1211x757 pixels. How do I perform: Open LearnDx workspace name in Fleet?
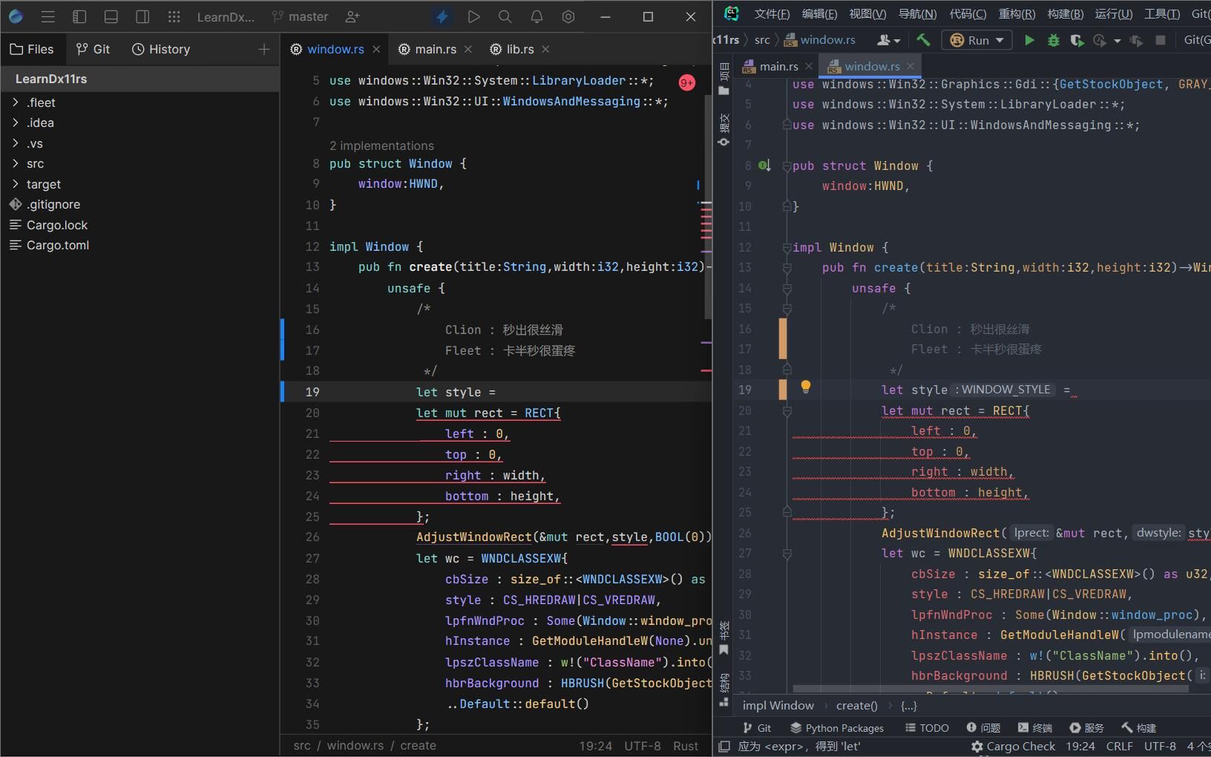coord(226,16)
